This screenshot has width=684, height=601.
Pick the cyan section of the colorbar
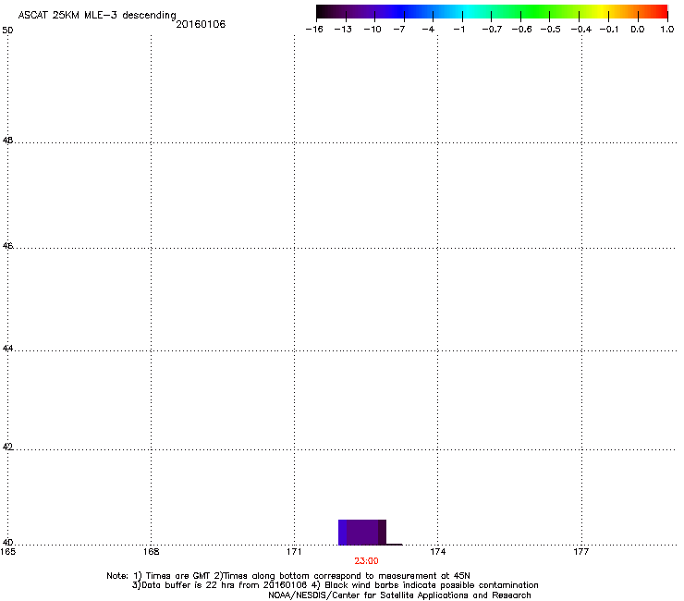click(x=465, y=11)
